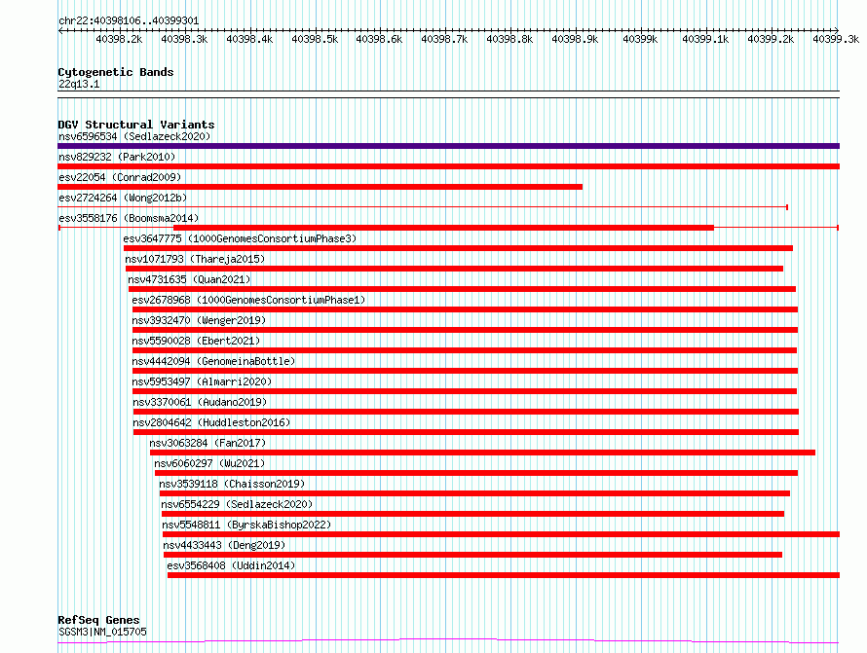Open the SGSM3|NM_015705 gene label
The image size is (867, 653).
102,632
